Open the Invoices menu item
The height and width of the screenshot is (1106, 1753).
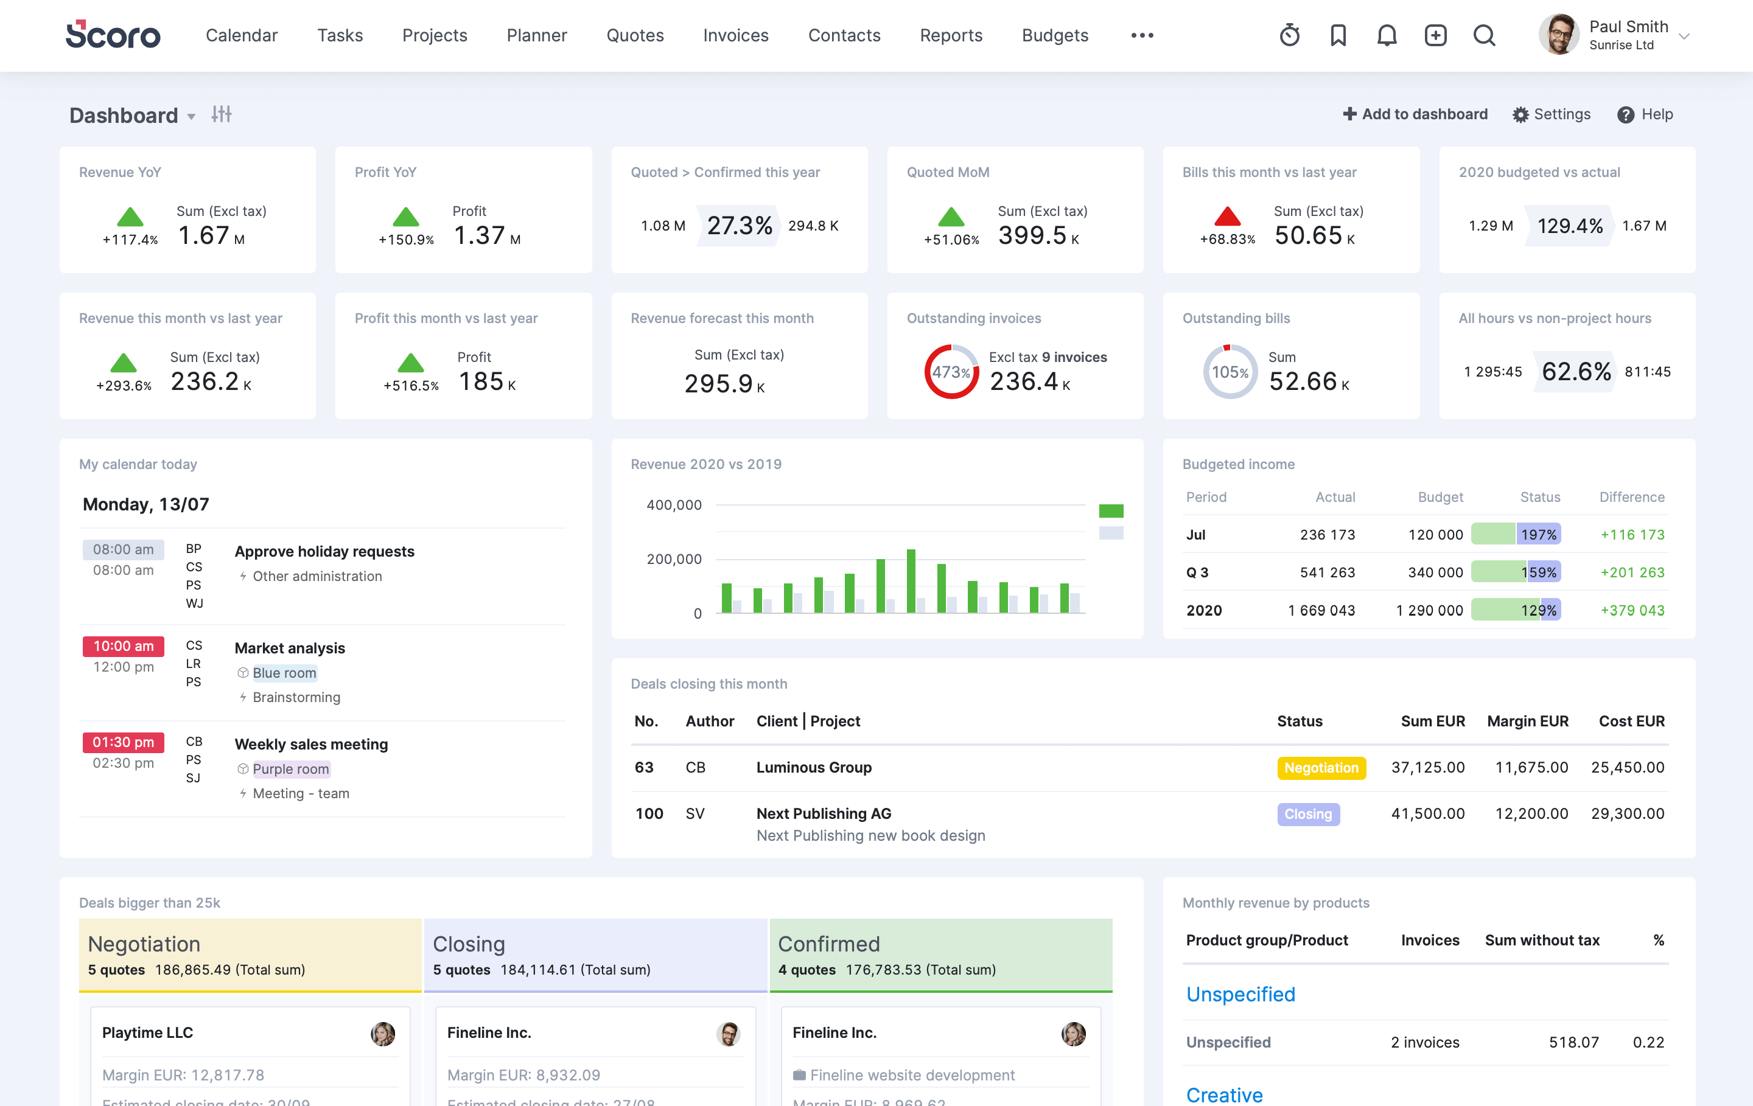[735, 35]
